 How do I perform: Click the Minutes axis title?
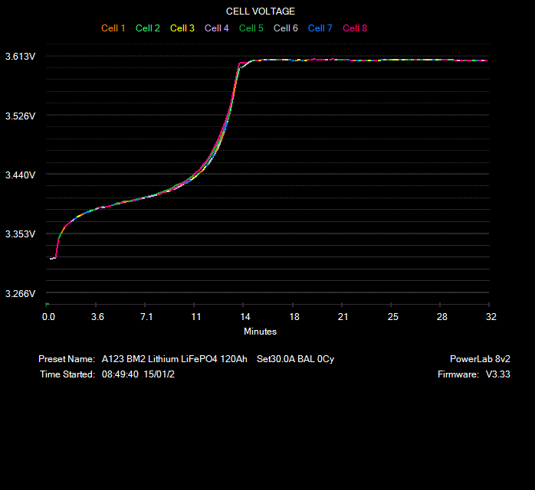261,332
